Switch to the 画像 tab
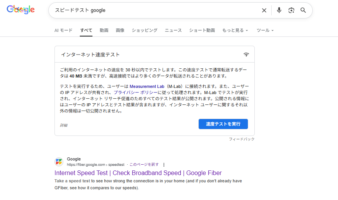 [120, 30]
